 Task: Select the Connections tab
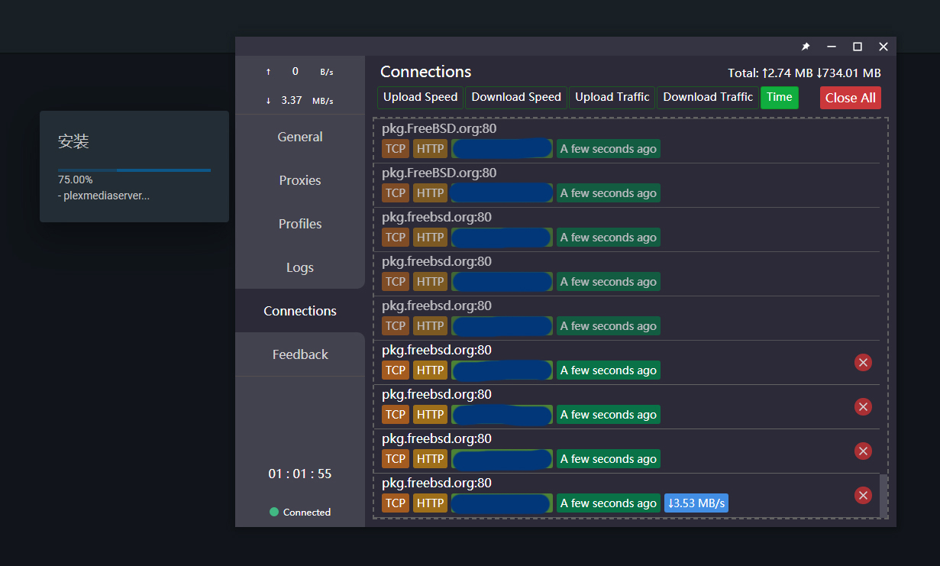(300, 311)
